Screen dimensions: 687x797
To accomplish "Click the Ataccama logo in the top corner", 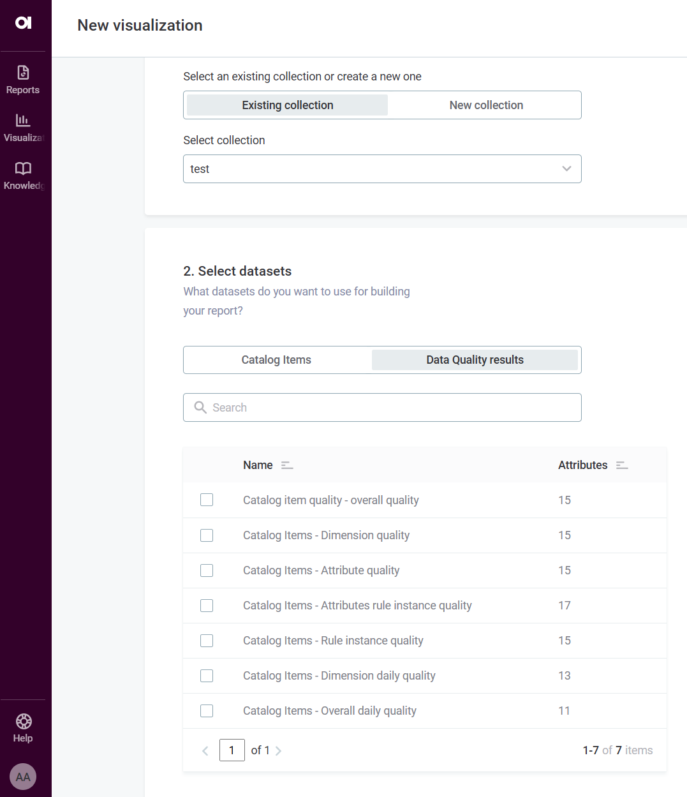I will 24,22.
